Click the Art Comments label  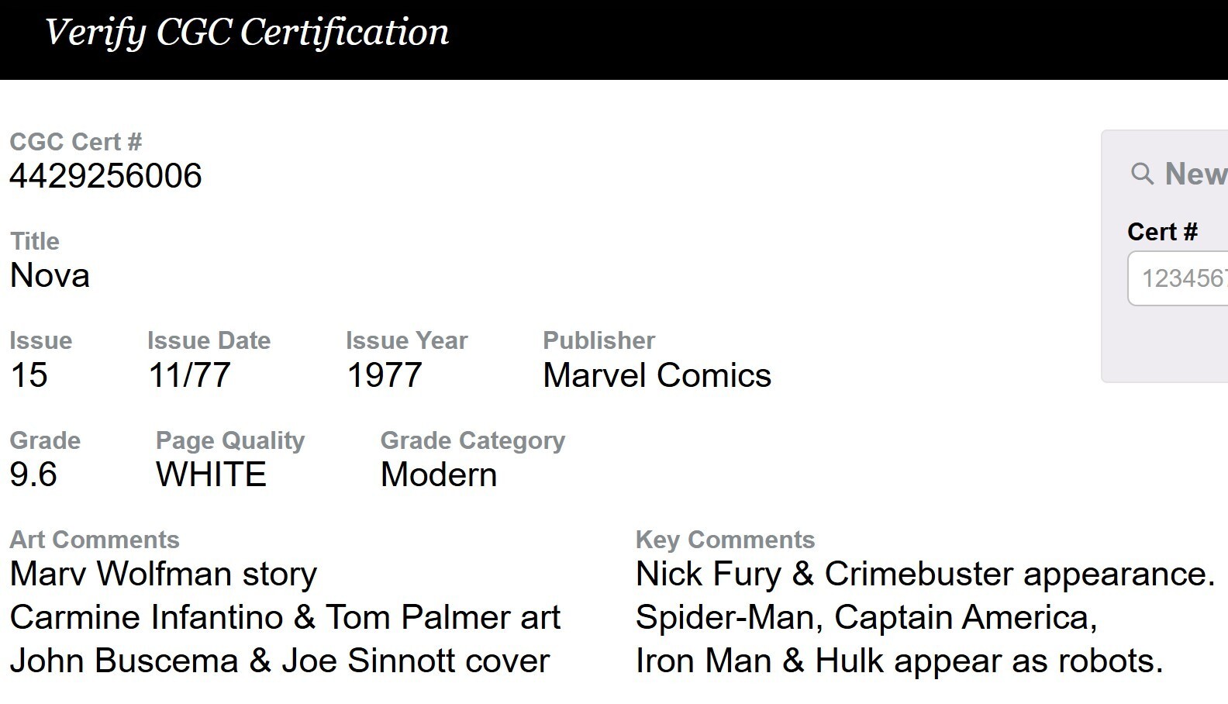[95, 540]
